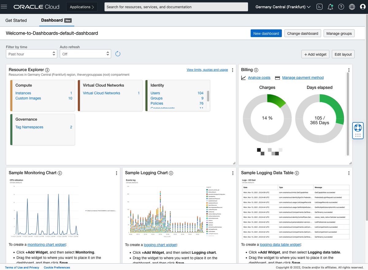Open the Filter by time dropdown
This screenshot has height=270, width=368.
coord(31,54)
